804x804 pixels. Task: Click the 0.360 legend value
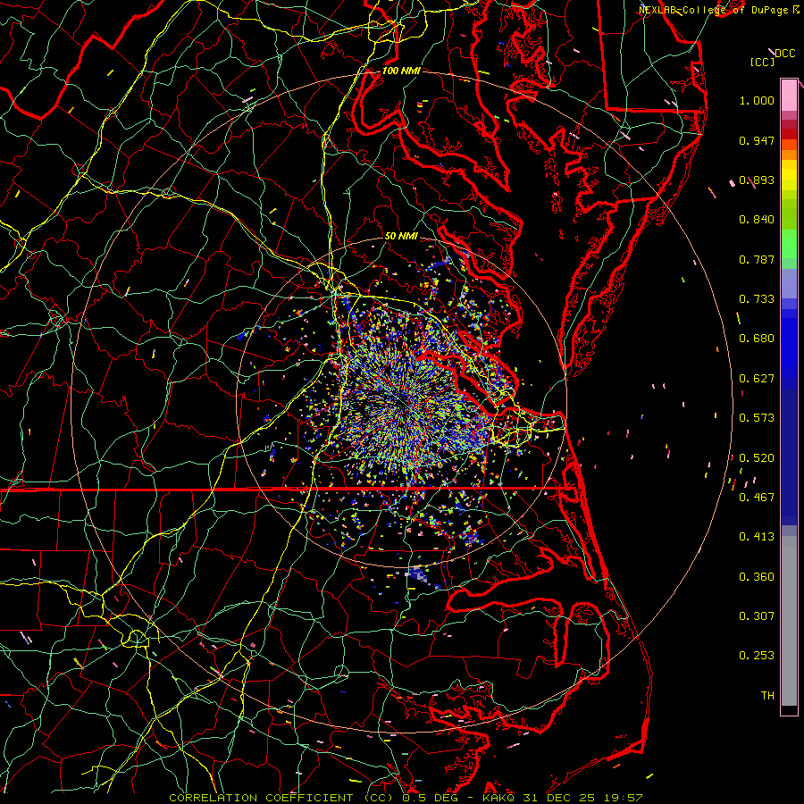pyautogui.click(x=757, y=577)
